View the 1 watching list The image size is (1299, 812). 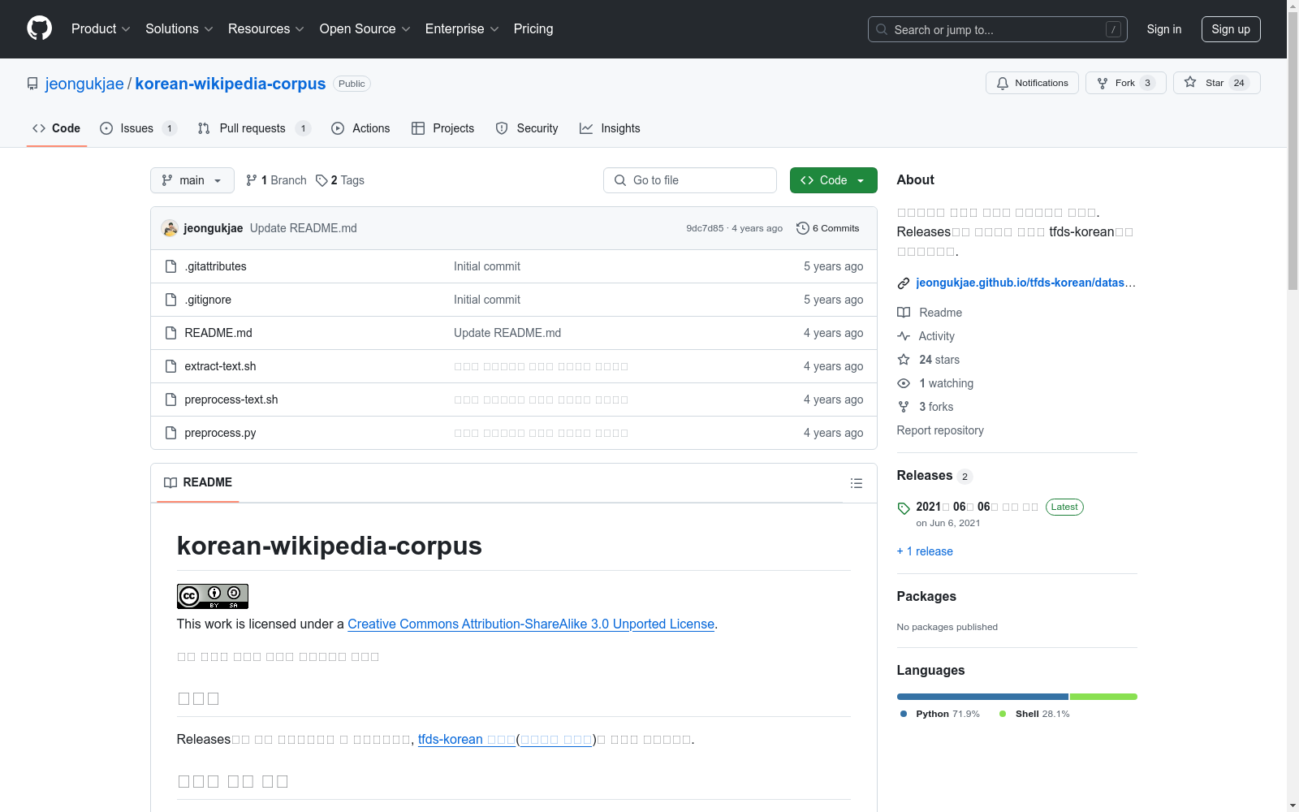[x=935, y=383]
